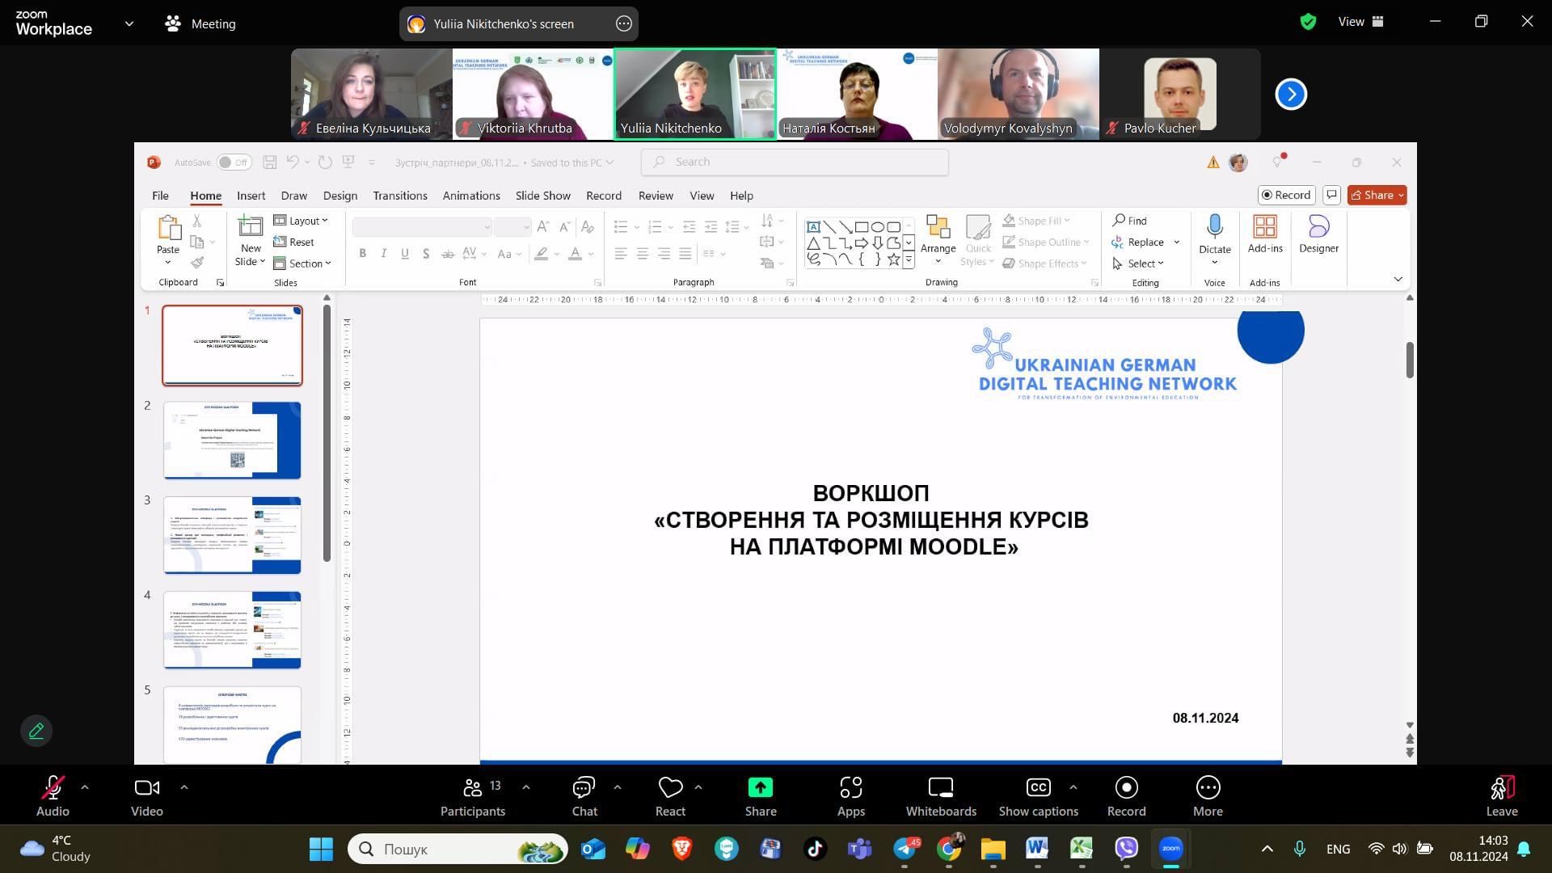The image size is (1552, 873).
Task: Select slide 3 thumbnail
Action: click(232, 535)
